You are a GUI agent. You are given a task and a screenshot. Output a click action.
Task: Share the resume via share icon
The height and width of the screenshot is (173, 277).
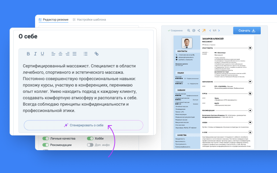pyautogui.click(x=199, y=31)
